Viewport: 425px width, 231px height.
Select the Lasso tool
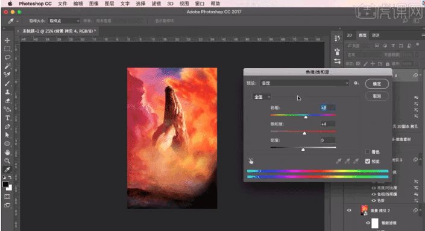[7, 57]
